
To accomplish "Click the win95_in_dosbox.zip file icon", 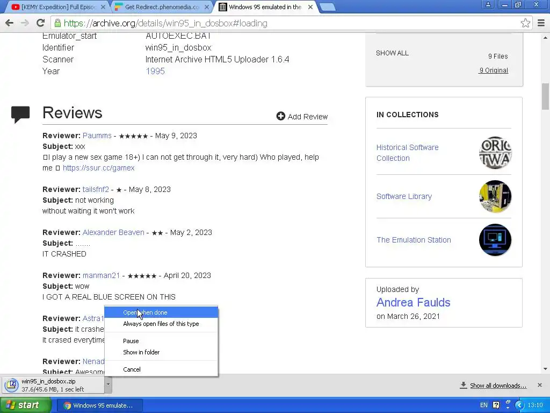I will tap(11, 385).
